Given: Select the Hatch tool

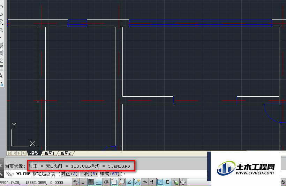Looking at the screenshot, I should click(1, 45).
